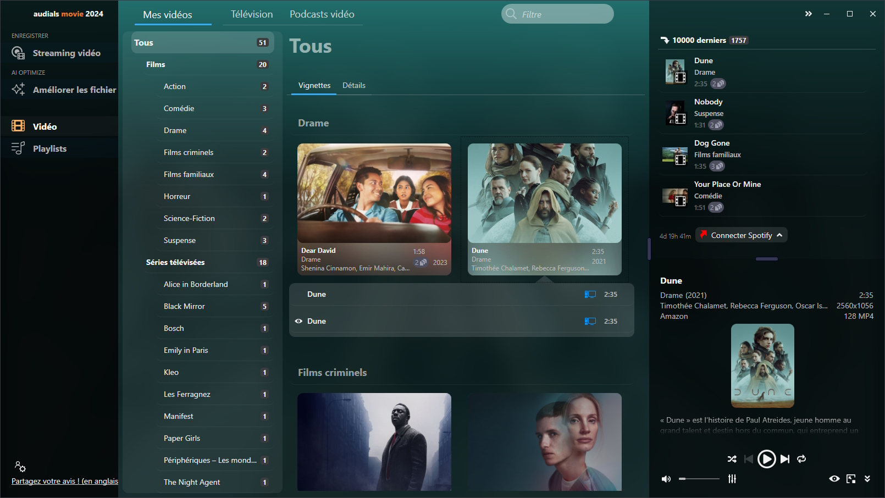Click the Dune film icon in playlist
The width and height of the screenshot is (885, 498).
tap(681, 78)
